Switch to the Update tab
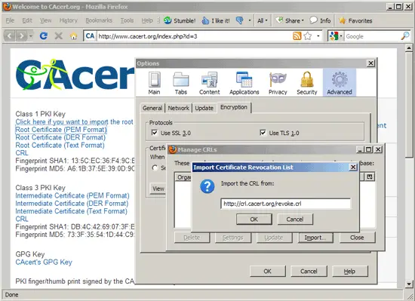Viewport: 415px width, 301px height. coord(204,108)
